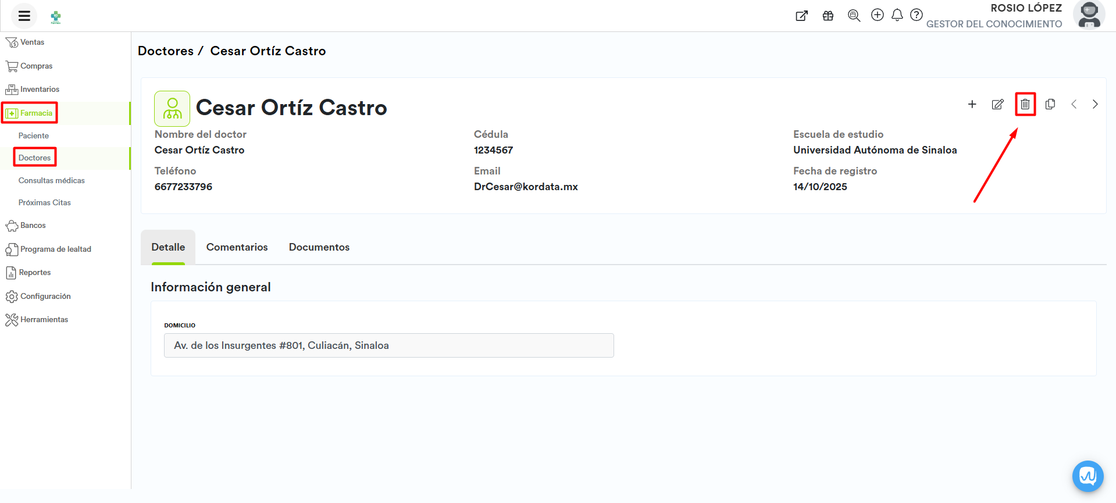Switch to the Comentarios tab
This screenshot has width=1116, height=503.
tap(237, 247)
